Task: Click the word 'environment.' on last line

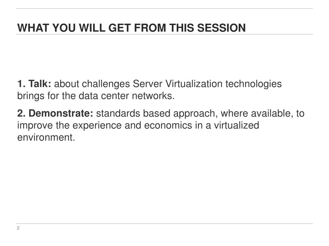Action: 46,137
